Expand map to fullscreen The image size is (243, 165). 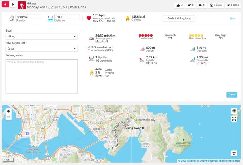[x=234, y=118]
